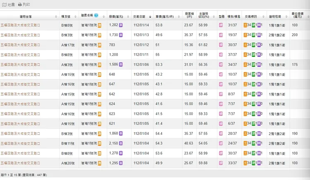Select transaction date 112/01/14
Screen dimensions: 310x180
coord(141,25)
